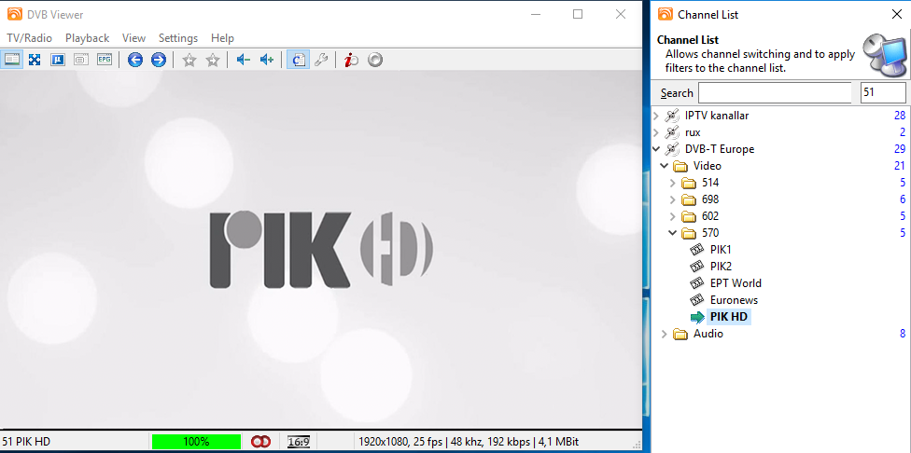This screenshot has height=453, width=911.
Task: Expand the 602 folder
Action: click(673, 216)
